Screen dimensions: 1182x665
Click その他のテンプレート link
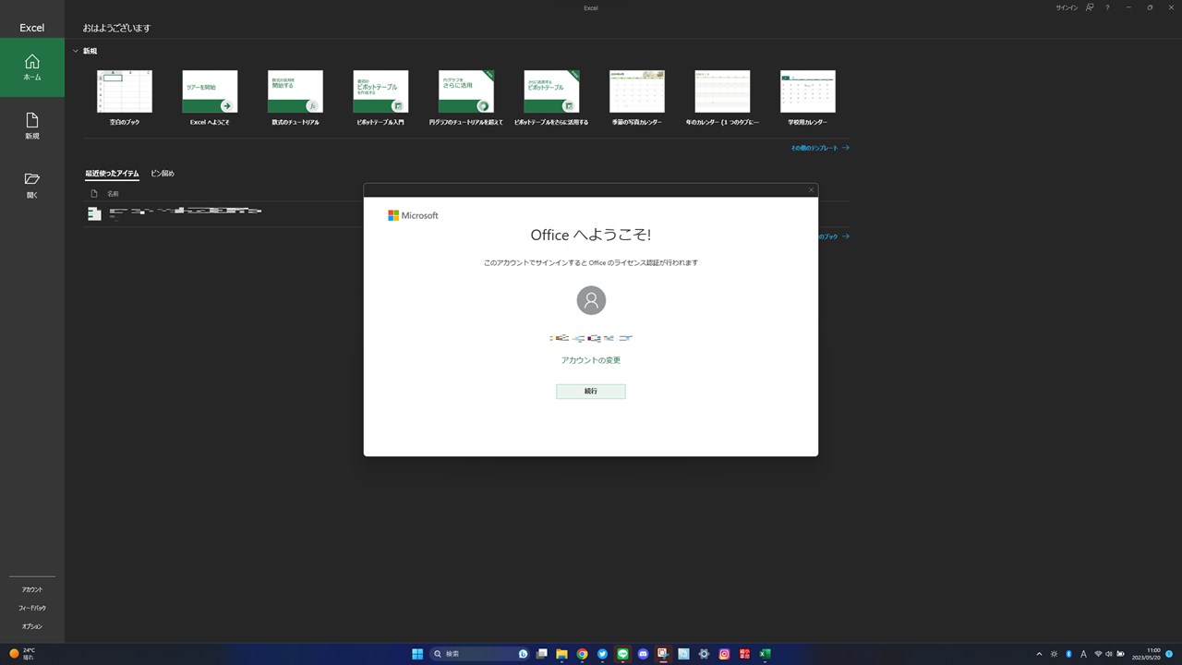click(x=819, y=148)
